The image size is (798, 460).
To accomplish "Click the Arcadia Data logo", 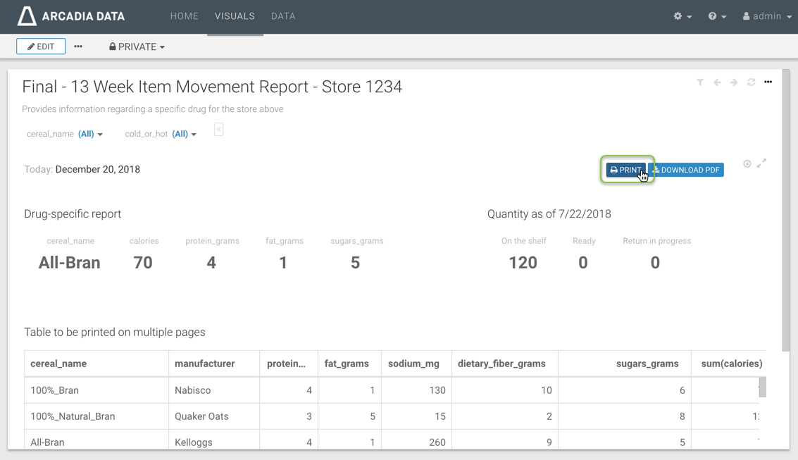I will coord(70,16).
